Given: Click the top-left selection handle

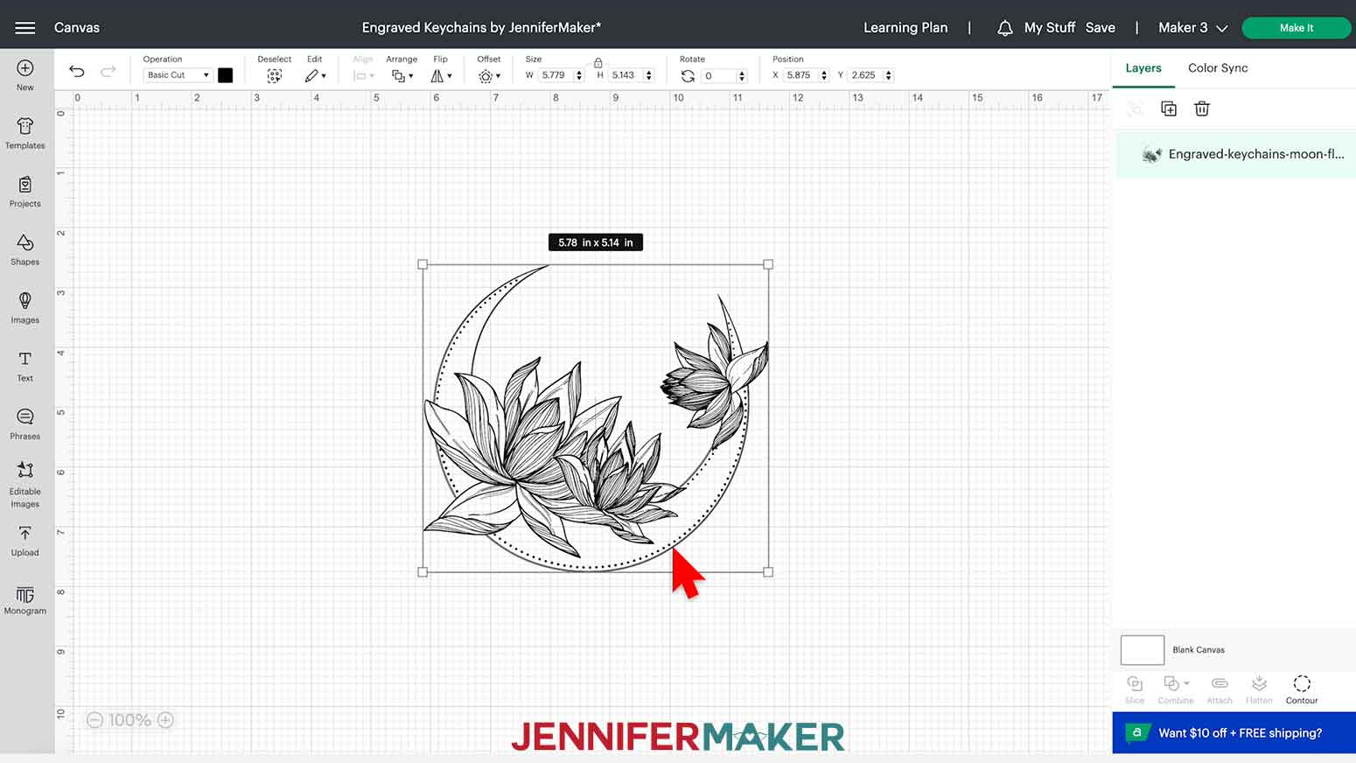Looking at the screenshot, I should tap(423, 264).
